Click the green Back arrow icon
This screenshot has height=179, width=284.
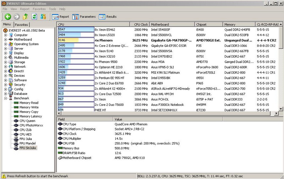8,17
